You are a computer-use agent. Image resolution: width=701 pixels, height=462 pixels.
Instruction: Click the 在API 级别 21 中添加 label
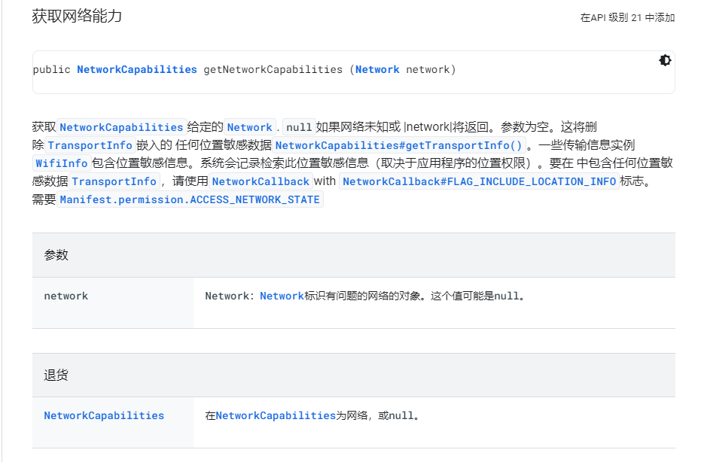click(x=627, y=17)
